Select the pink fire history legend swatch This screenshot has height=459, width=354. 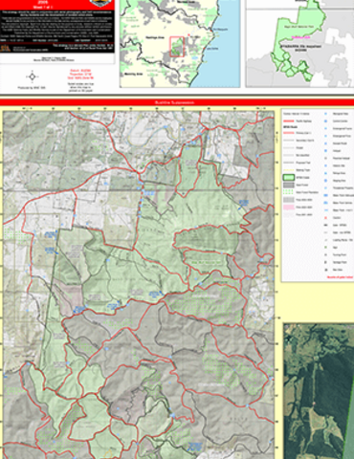[288, 208]
